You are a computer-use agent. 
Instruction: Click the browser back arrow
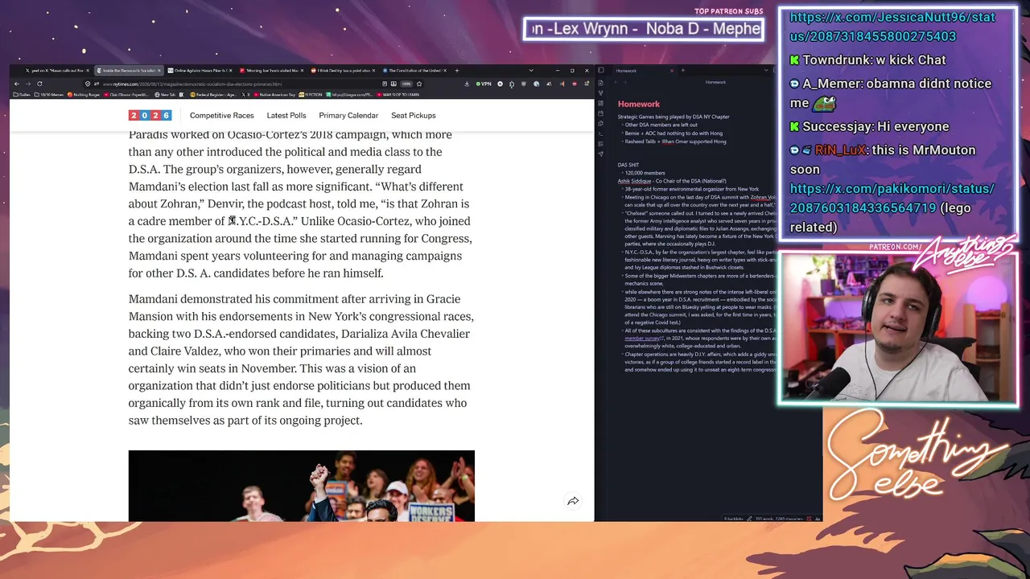click(x=16, y=84)
